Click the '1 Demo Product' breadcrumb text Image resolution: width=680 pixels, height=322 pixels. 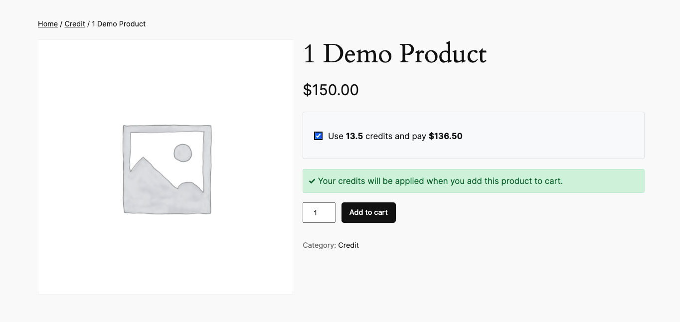tap(119, 24)
